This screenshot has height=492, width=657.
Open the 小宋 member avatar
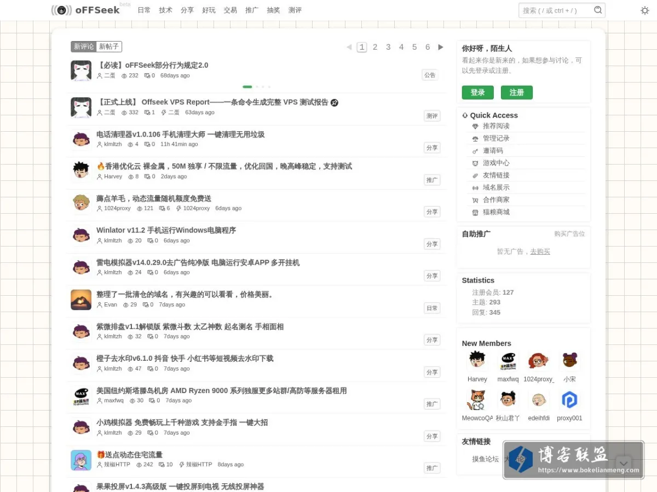coord(569,360)
